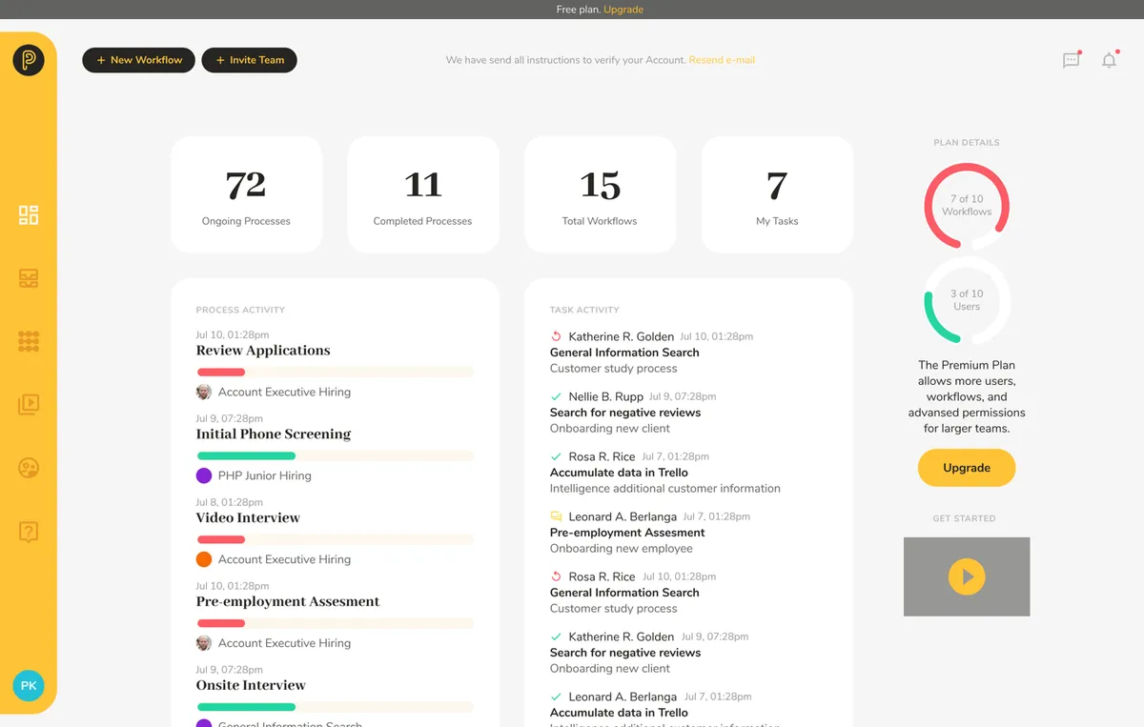Click the 7 of 10 Workflows ring
The image size is (1144, 727).
(x=967, y=206)
